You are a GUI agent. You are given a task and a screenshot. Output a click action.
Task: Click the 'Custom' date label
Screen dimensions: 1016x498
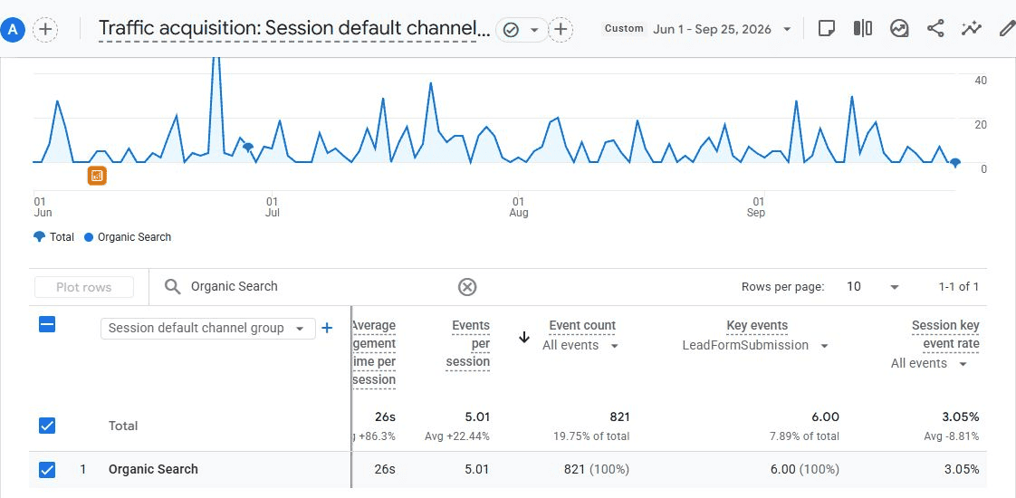[624, 28]
